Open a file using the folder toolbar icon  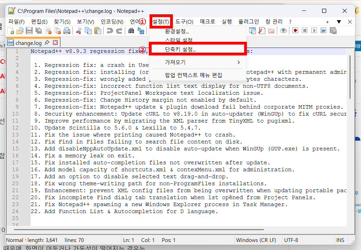[20, 31]
